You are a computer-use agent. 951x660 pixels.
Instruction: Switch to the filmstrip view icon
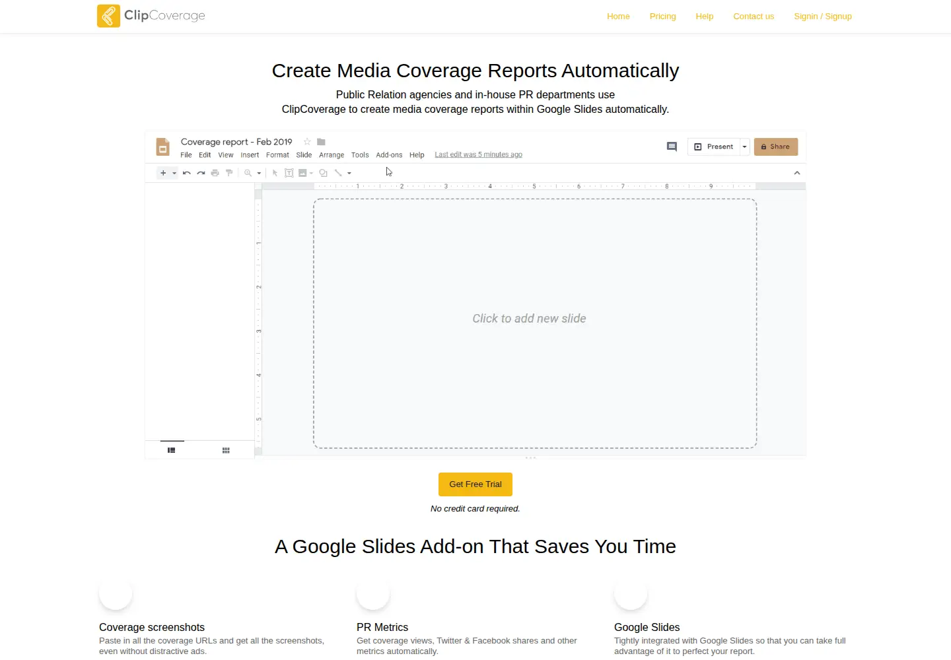point(172,450)
